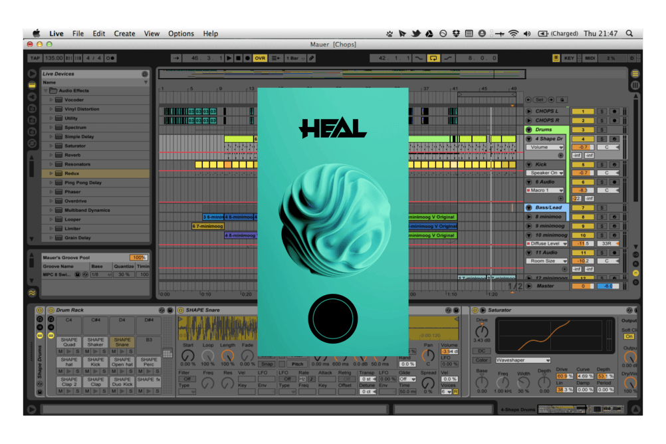Enter MIDI map mode
The image size is (666, 444).
click(x=590, y=58)
